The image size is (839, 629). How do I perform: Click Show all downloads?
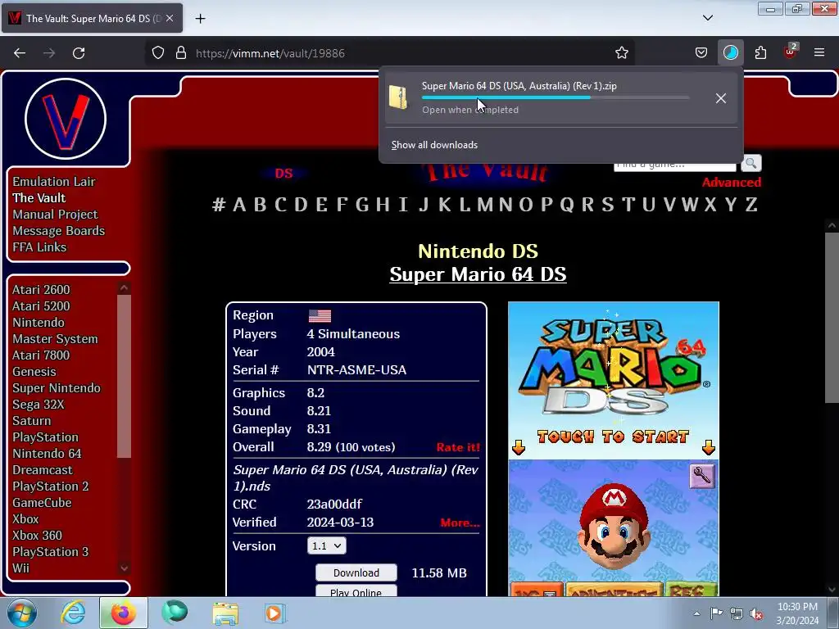pos(434,145)
